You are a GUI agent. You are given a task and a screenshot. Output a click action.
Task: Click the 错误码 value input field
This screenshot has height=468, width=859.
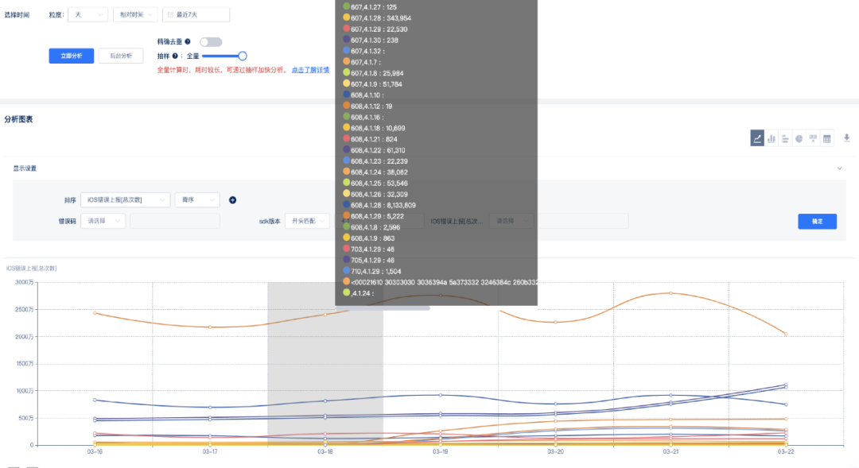175,221
